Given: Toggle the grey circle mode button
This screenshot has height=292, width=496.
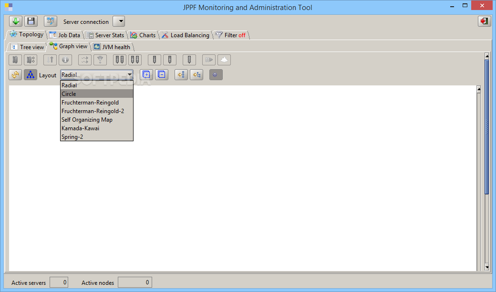Looking at the screenshot, I should [216, 74].
